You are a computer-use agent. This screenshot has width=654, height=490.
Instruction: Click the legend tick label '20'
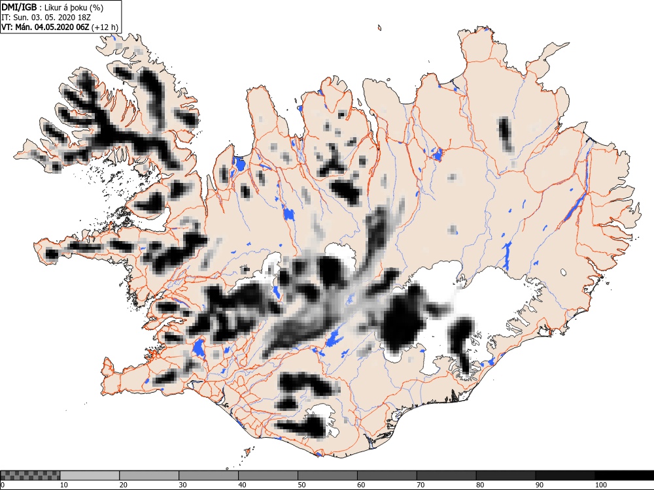click(x=124, y=485)
